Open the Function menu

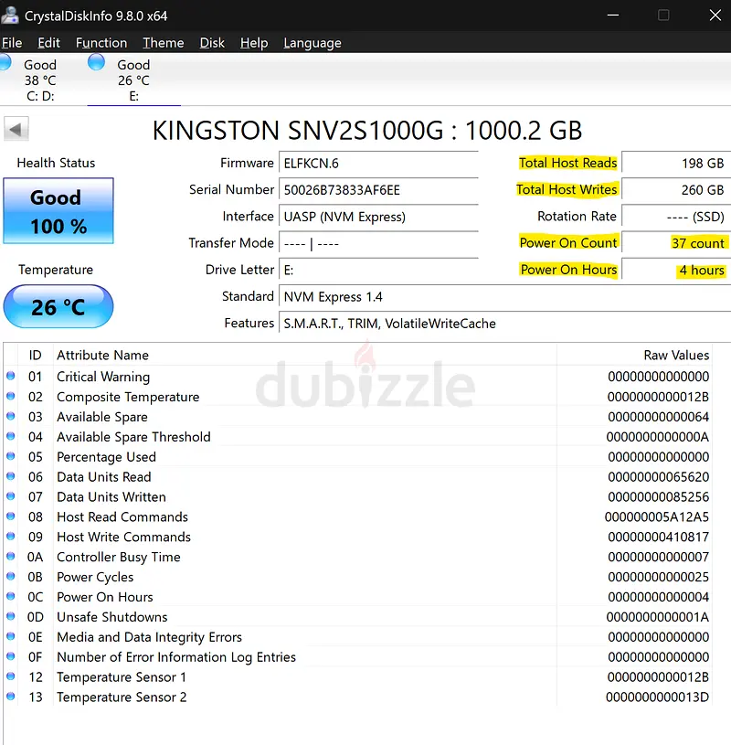tap(101, 43)
